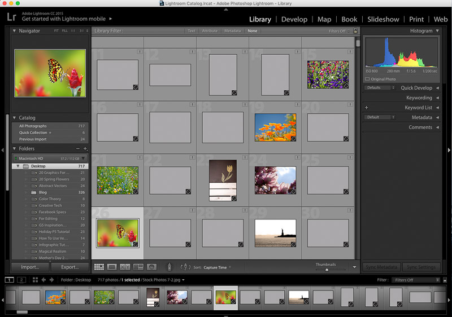The height and width of the screenshot is (317, 452).
Task: Collapse the Histogram panel
Action: 437,30
